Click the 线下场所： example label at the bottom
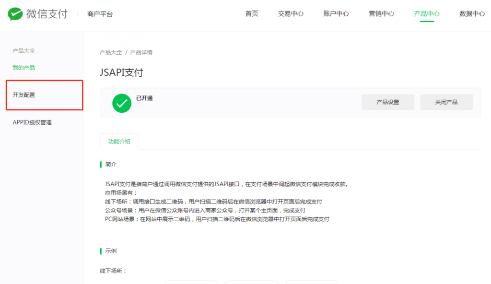 click(113, 271)
